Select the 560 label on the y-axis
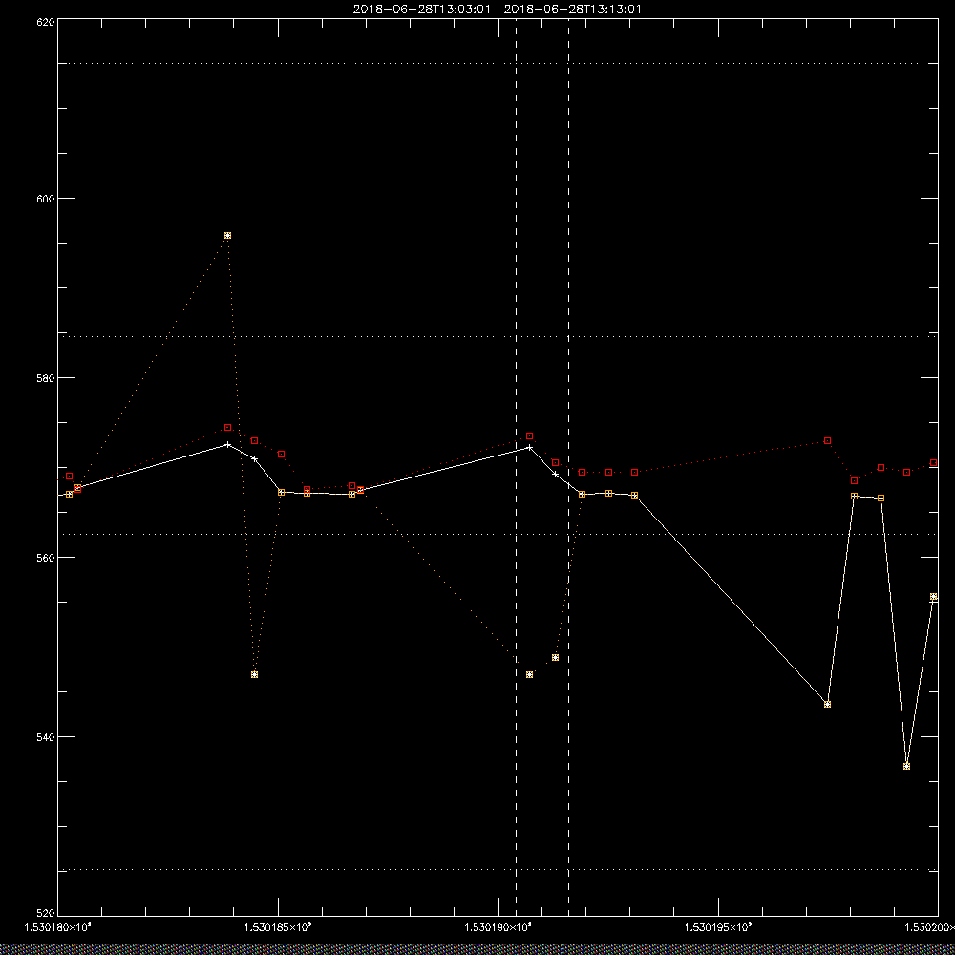The image size is (955, 955). pyautogui.click(x=46, y=558)
